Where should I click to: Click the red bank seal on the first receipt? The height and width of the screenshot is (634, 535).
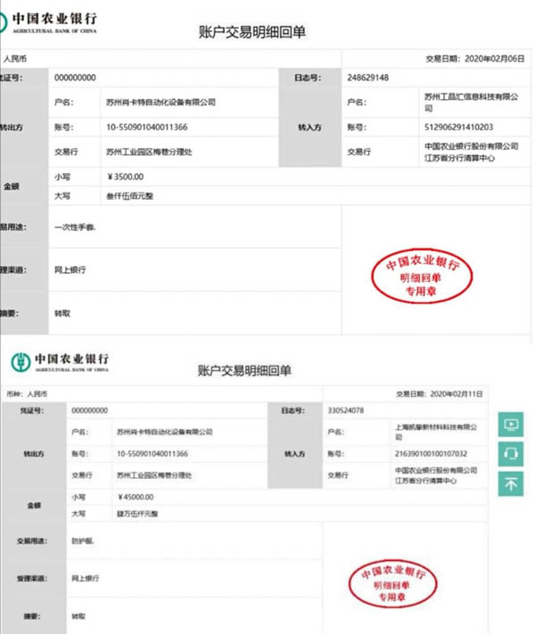click(422, 276)
